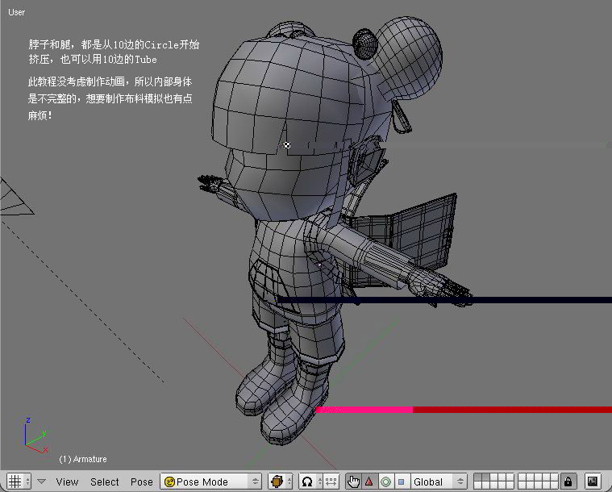Select the rotate manipulator circle
612x492 pixels.
385,482
